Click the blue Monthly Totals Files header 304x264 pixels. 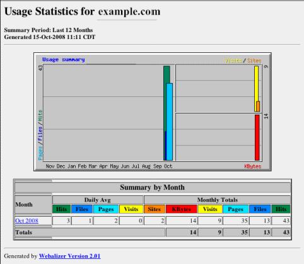click(260, 209)
